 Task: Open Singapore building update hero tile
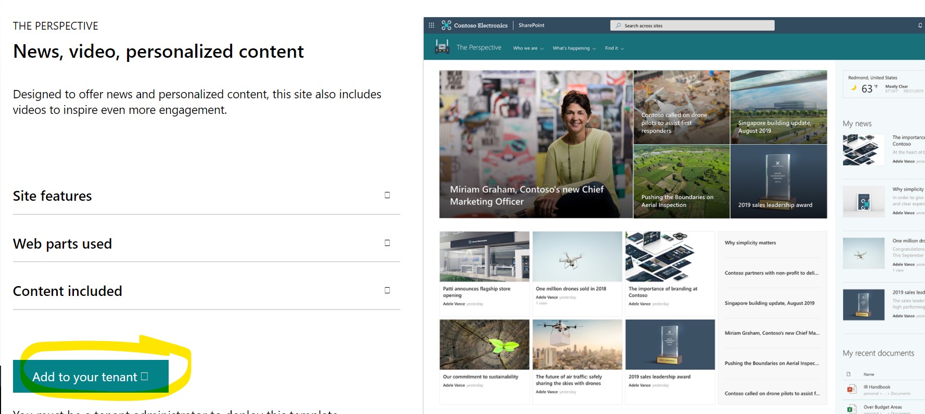point(779,107)
